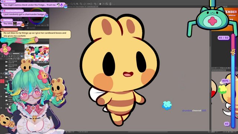Viewport: 238px width, 134px height.
Task: Open the Help menu
Action: 59,1
